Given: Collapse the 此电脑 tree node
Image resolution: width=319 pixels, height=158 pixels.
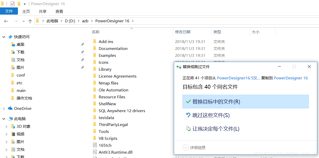Looking at the screenshot, I should 4,119.
